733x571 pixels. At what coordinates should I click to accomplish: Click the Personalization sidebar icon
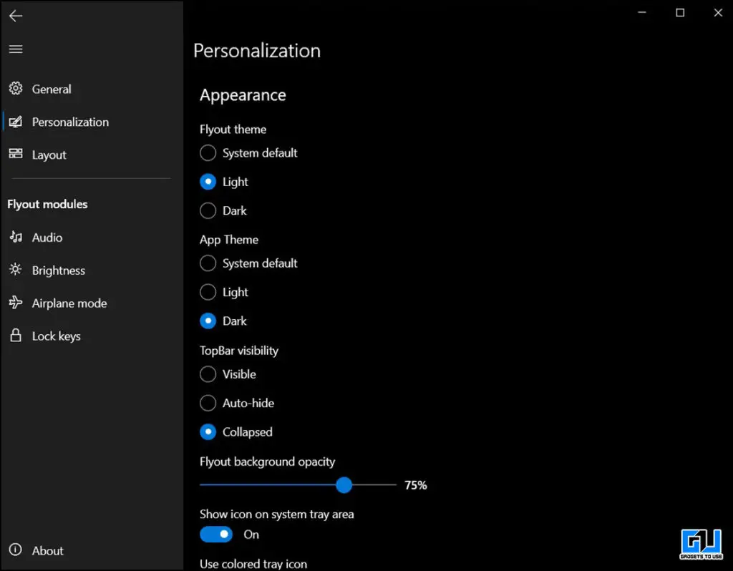click(x=16, y=122)
